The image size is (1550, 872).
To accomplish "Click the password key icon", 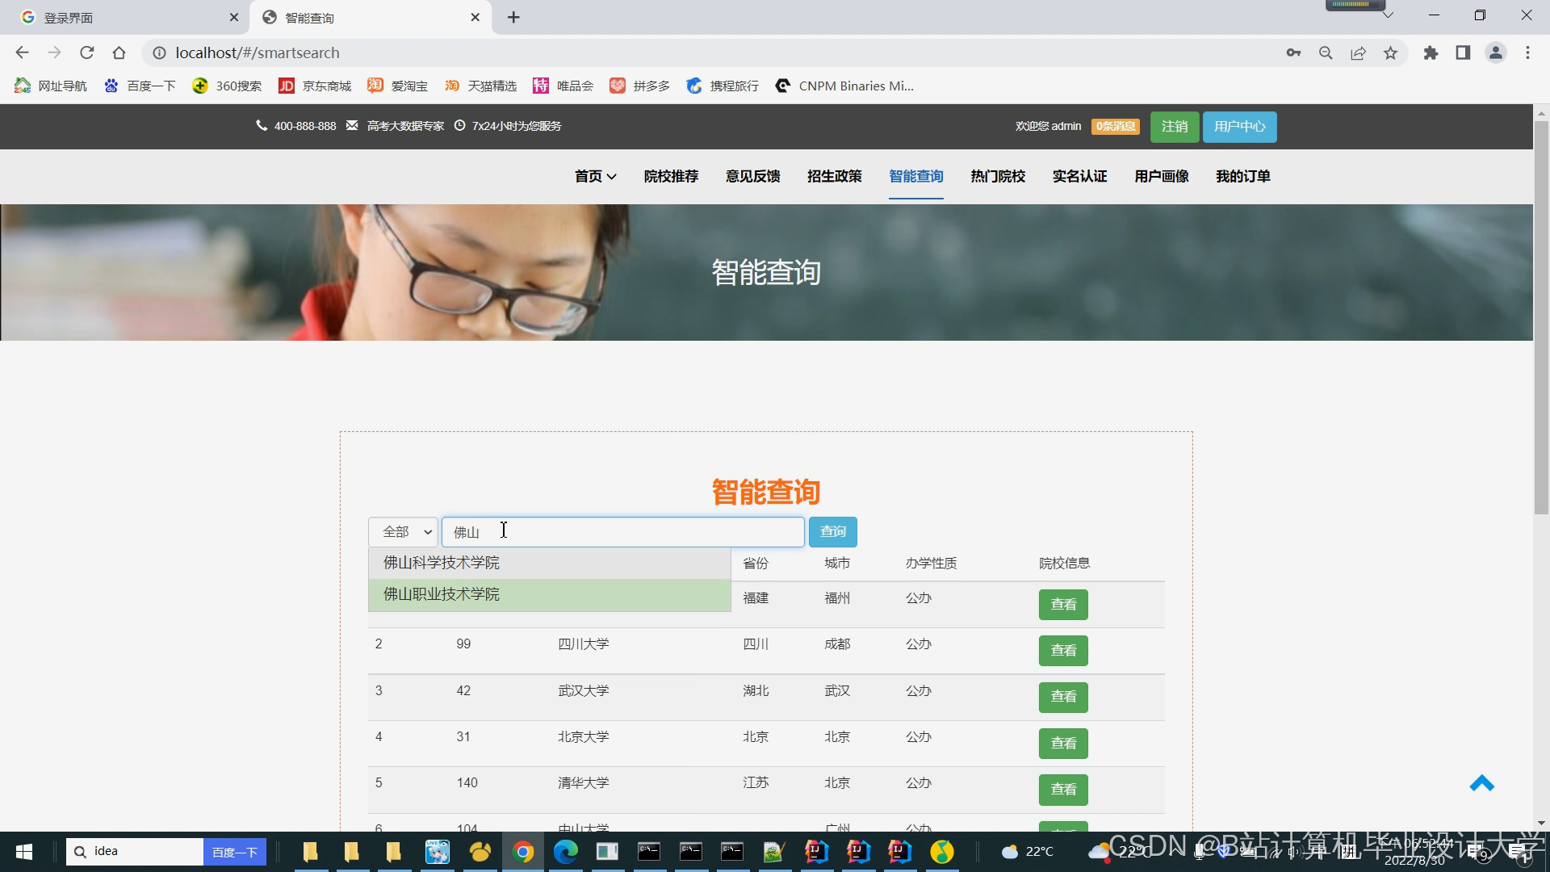I will [1293, 52].
